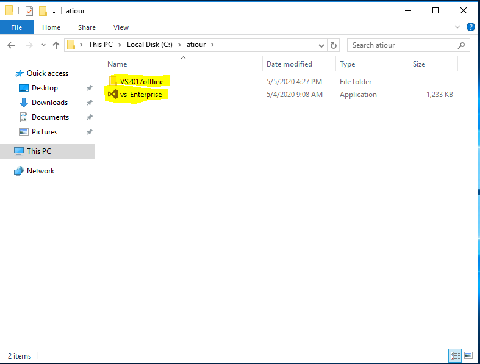
Task: Open Pictures in the navigation pane
Action: point(45,132)
